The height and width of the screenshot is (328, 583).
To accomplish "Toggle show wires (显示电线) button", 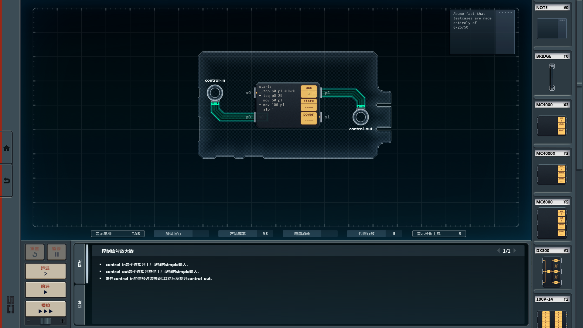I will point(118,234).
